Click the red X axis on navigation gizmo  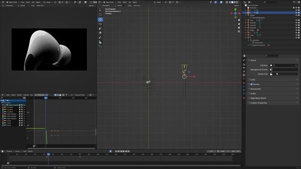click(x=239, y=13)
